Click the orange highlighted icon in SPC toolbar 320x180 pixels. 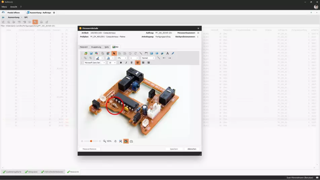tap(35, 22)
